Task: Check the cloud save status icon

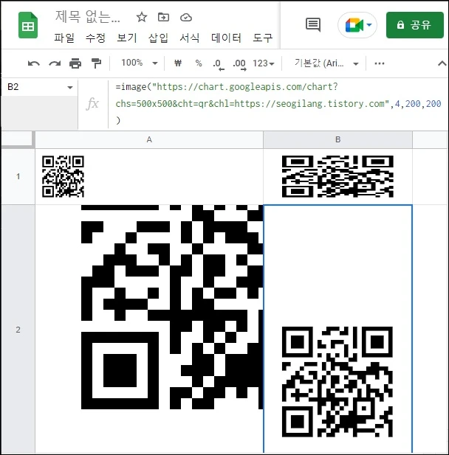Action: tap(185, 18)
